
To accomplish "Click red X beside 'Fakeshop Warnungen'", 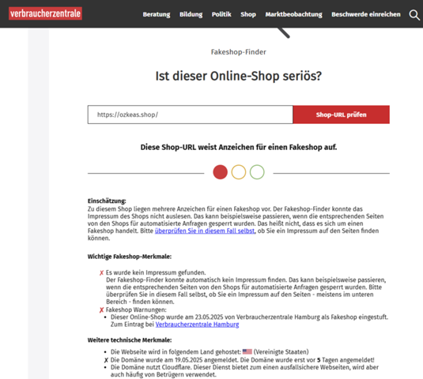I will tap(101, 310).
